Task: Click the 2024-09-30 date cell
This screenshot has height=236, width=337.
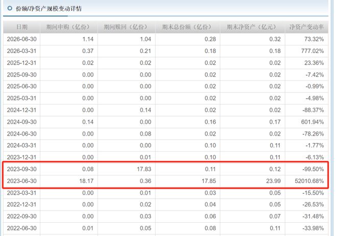Action: point(22,122)
